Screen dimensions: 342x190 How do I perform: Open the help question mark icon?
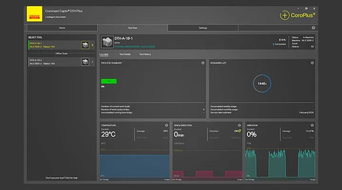(313, 28)
